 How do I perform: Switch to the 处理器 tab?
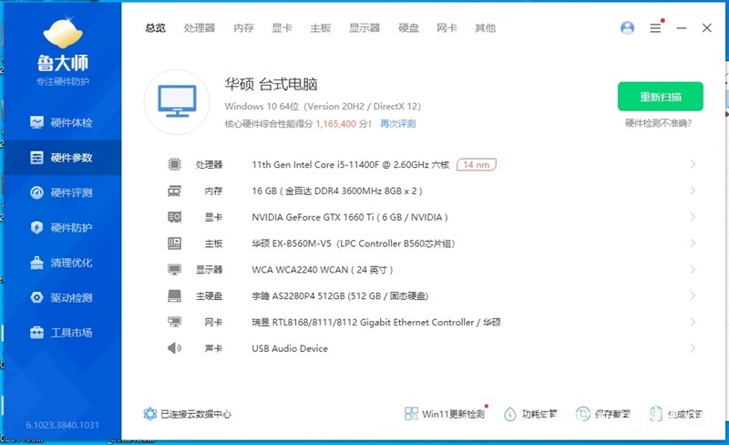[200, 28]
